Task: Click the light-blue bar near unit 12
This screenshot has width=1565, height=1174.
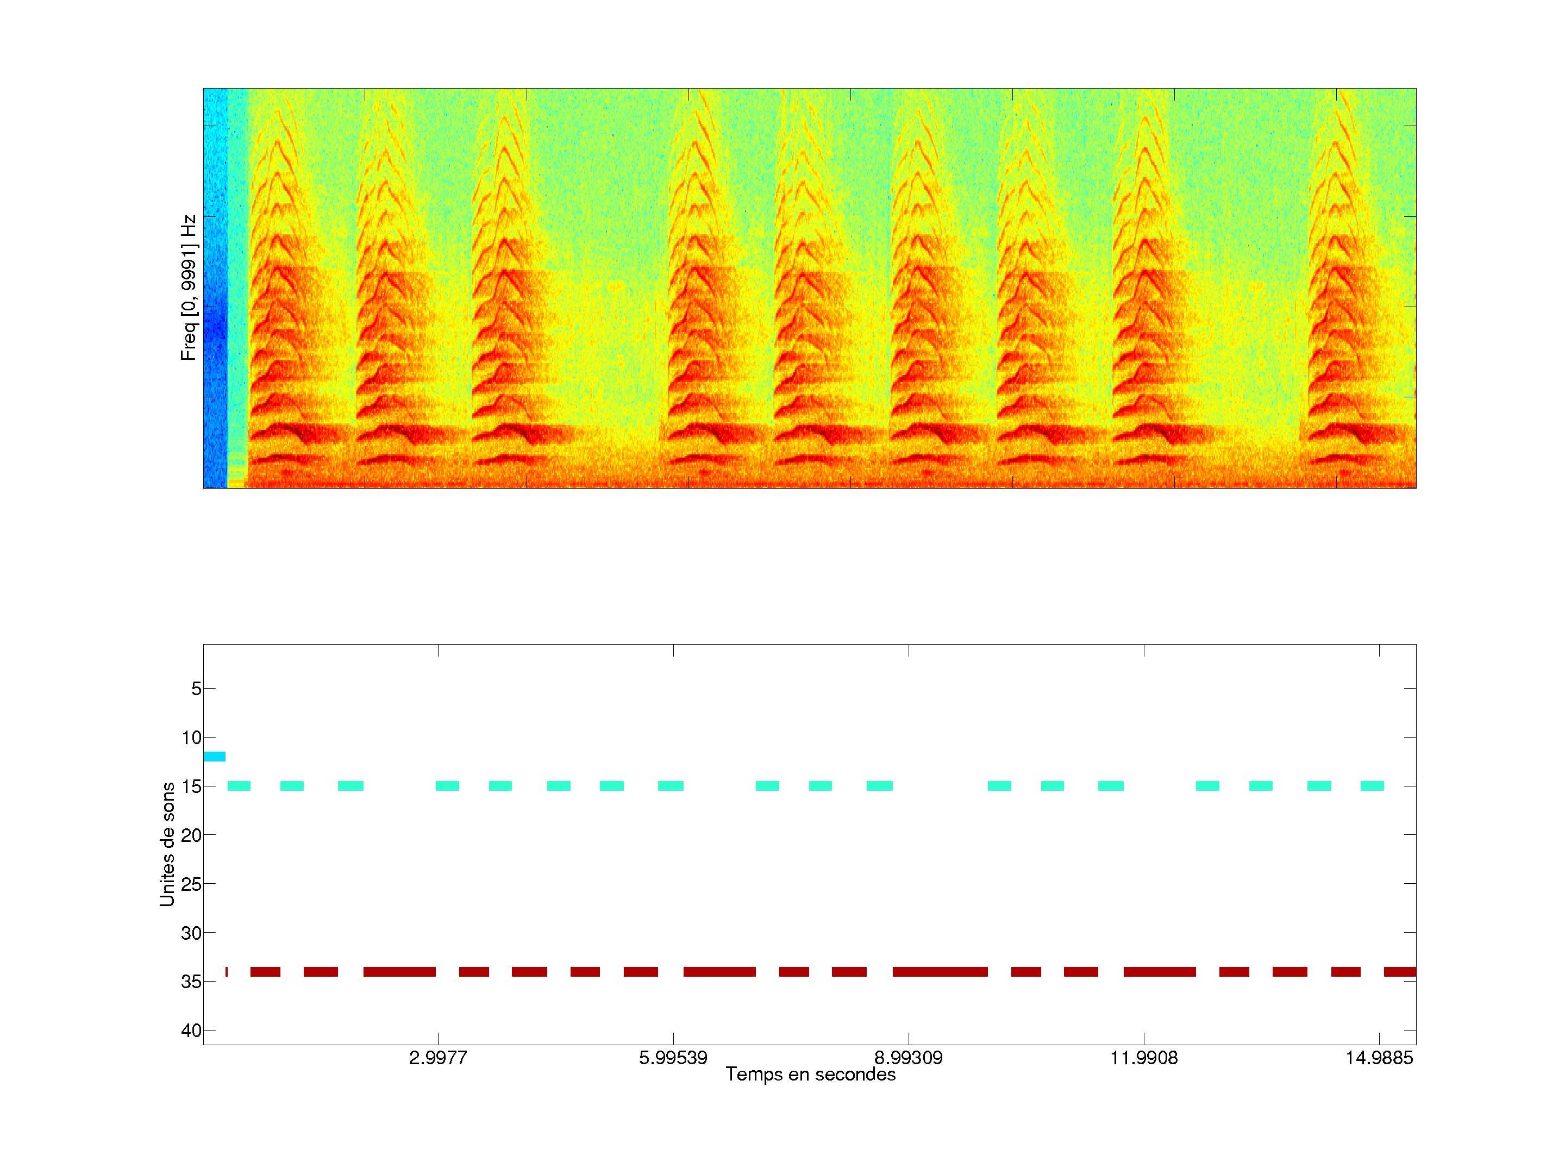Action: click(215, 757)
